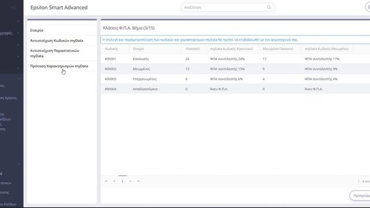
Task: Go to last page of the table
Action: click(139, 181)
